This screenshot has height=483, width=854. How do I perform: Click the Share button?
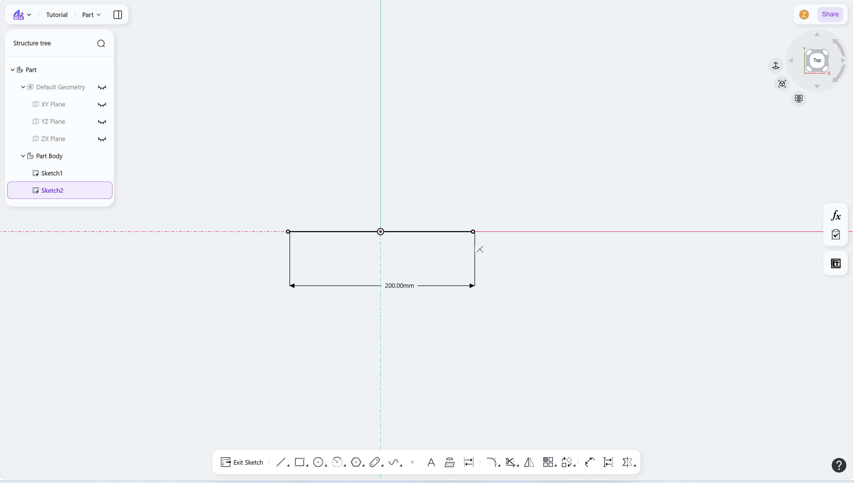coord(830,14)
